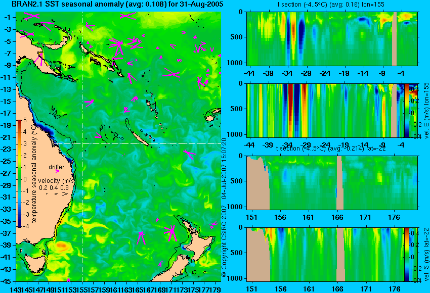This screenshot has height=293, width=430.
Task: Click the large landmass block in lat=-22 temperature section
Action: pyautogui.click(x=258, y=183)
